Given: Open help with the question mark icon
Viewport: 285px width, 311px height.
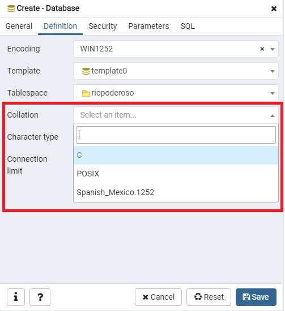Looking at the screenshot, I should [x=40, y=297].
